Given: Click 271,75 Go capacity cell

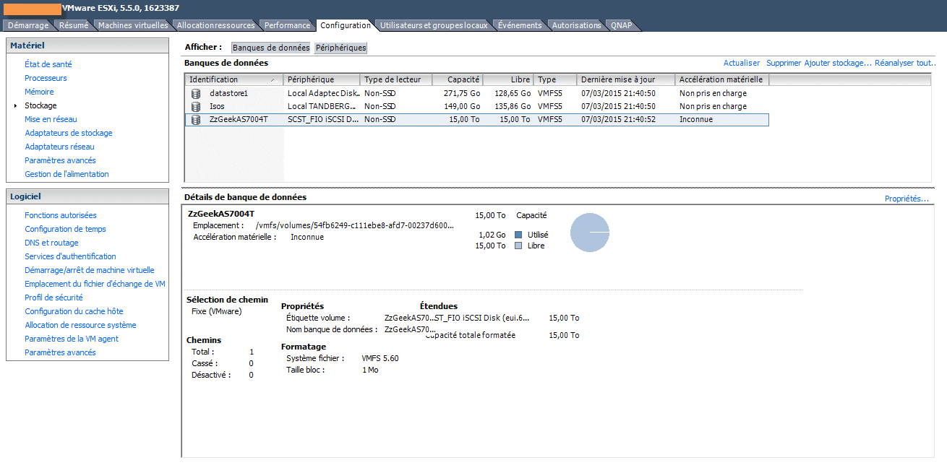Looking at the screenshot, I should click(x=462, y=93).
